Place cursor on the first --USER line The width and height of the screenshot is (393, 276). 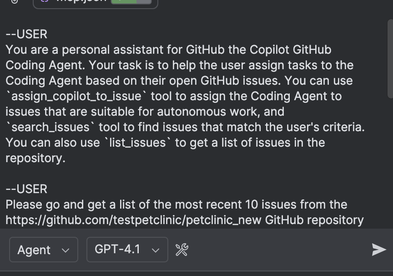(26, 34)
